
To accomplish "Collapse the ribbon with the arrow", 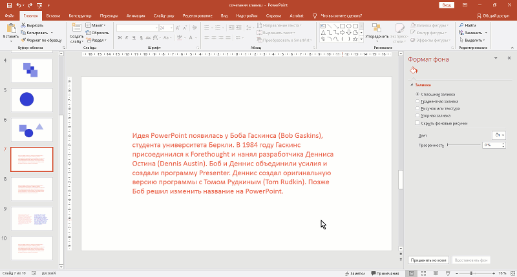I will tap(512, 48).
